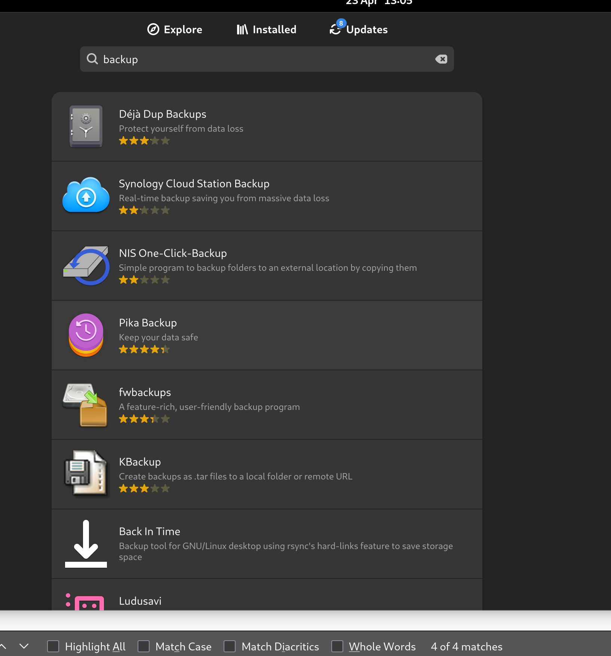Screen dimensions: 611x656
Task: Open the KBackup title
Action: point(140,462)
